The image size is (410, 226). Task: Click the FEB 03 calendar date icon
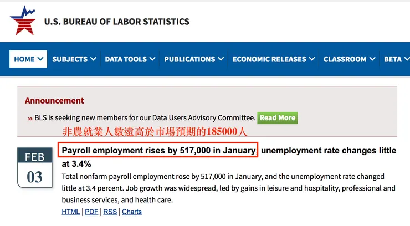pos(34,167)
